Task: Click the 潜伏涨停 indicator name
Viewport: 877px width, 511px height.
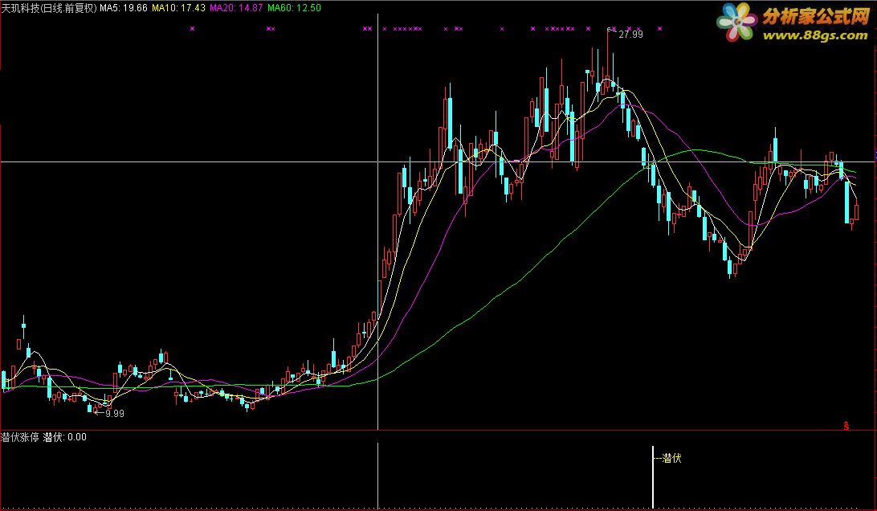Action: 20,437
